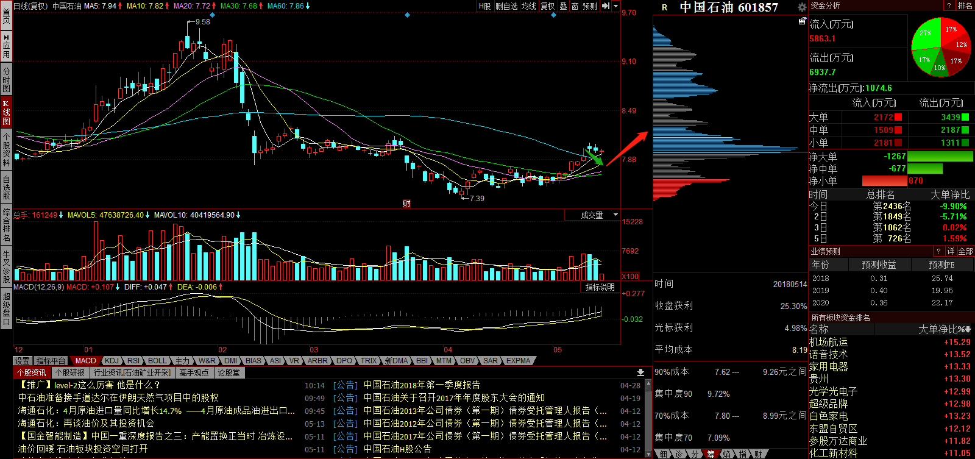Viewport: 975px width, 459px height.
Task: Select the 主力 indicator tab
Action: coord(183,361)
